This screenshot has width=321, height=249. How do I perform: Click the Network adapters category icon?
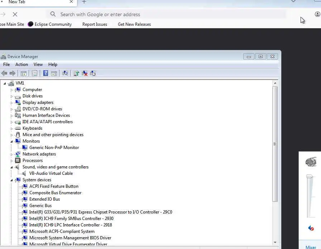coord(18,154)
